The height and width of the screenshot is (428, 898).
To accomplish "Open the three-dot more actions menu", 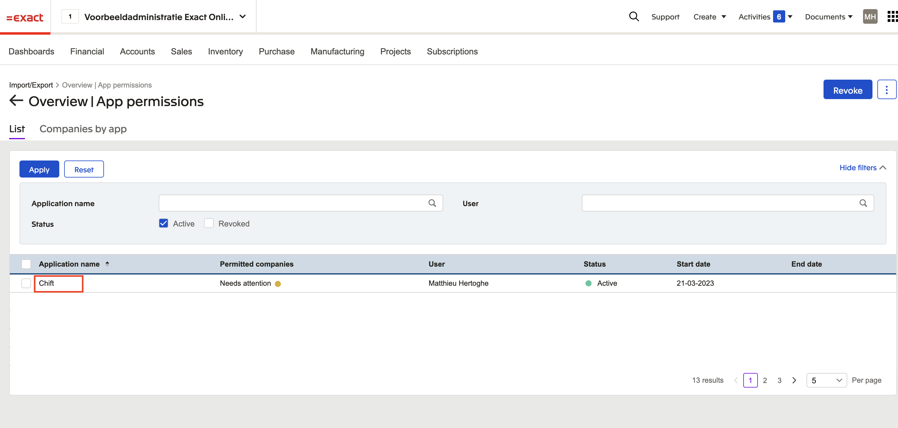I will [x=886, y=90].
